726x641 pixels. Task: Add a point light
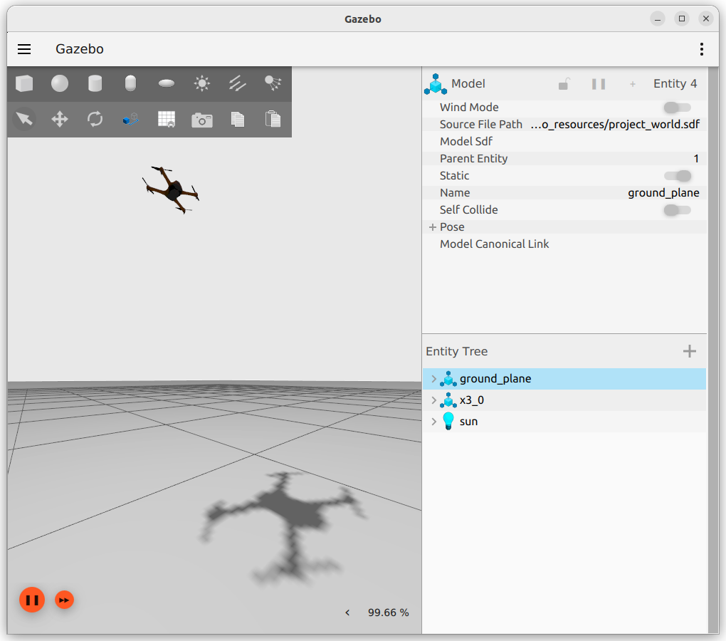(x=202, y=84)
